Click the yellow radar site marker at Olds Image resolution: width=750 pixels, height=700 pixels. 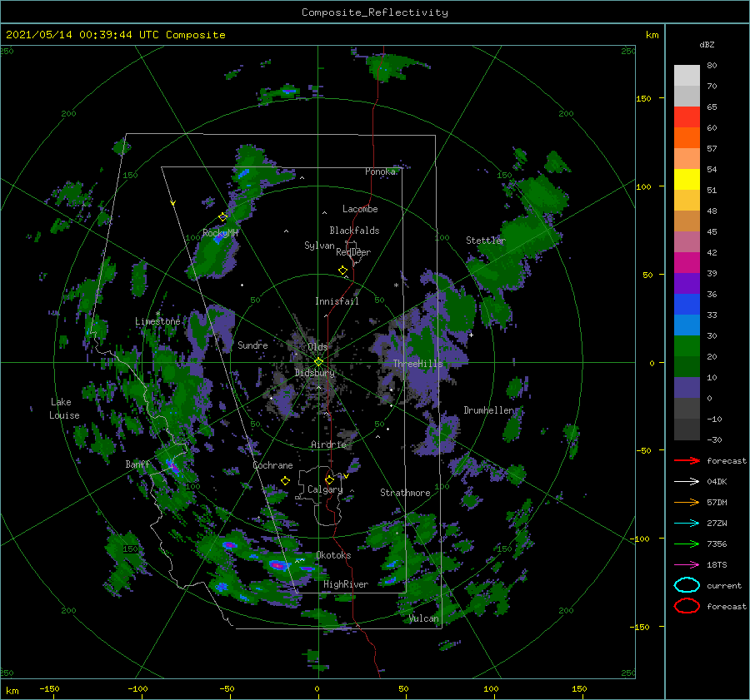coord(318,362)
